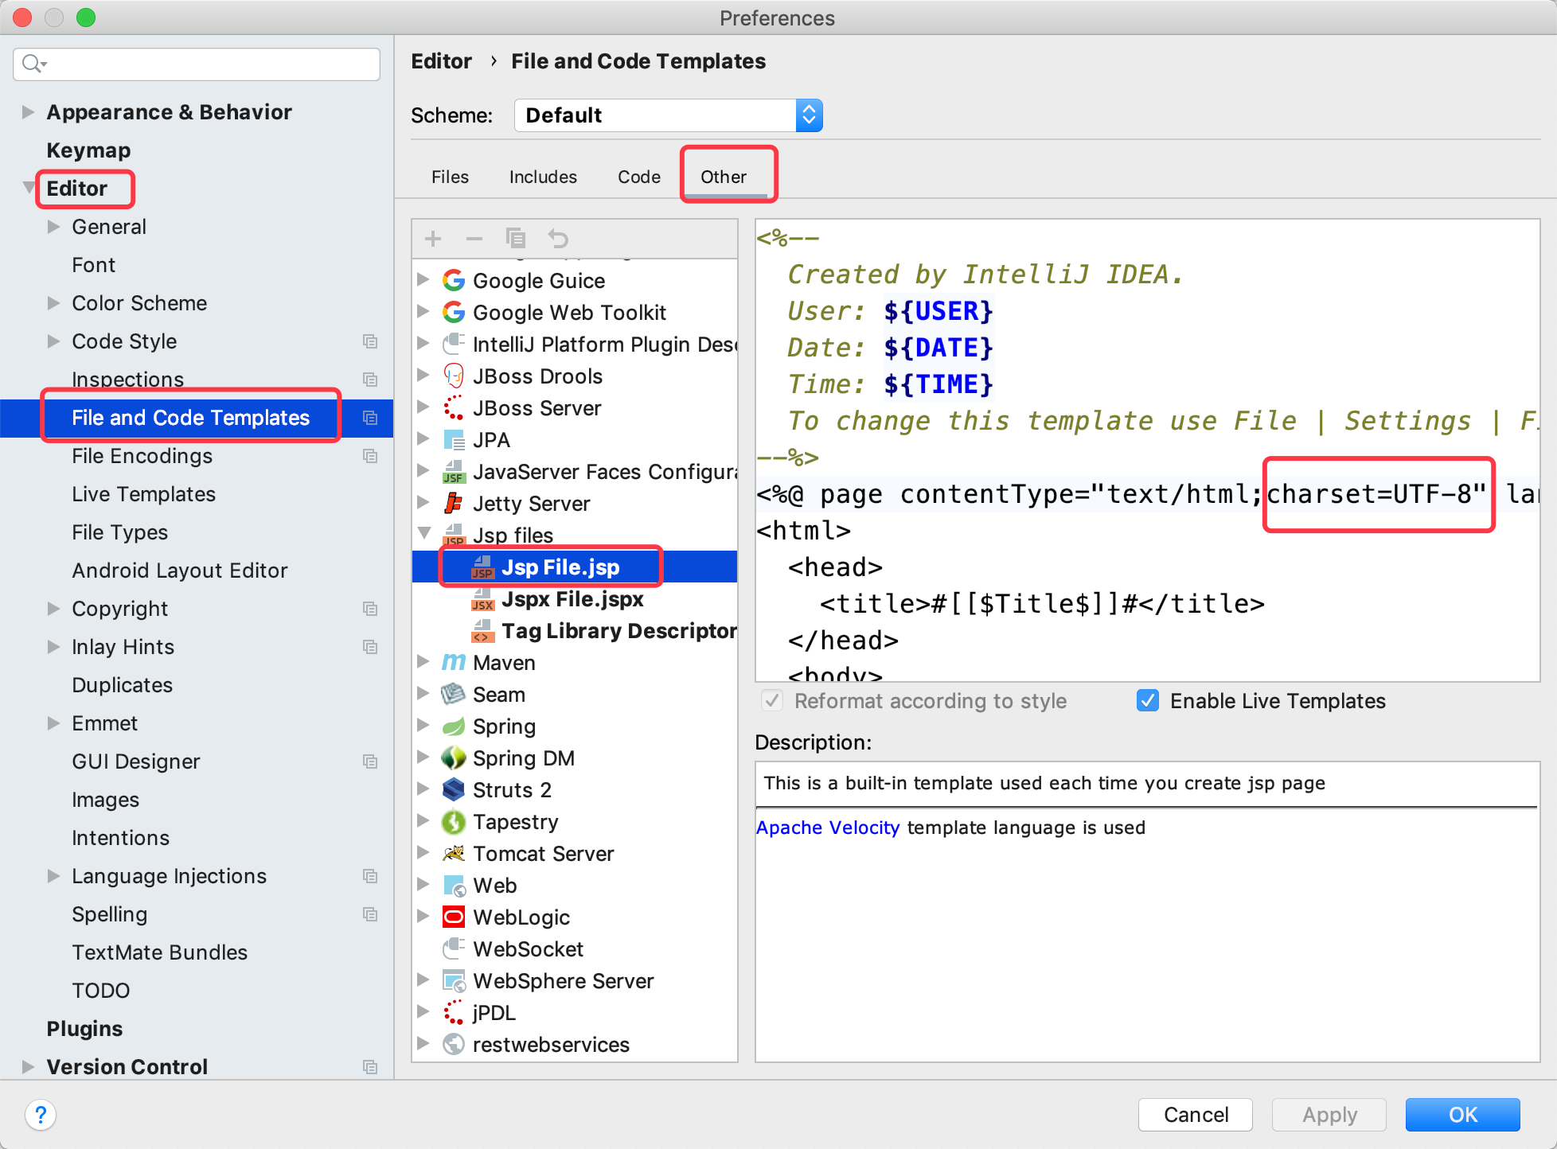Expand the Language Injections node
The width and height of the screenshot is (1557, 1149).
point(53,876)
